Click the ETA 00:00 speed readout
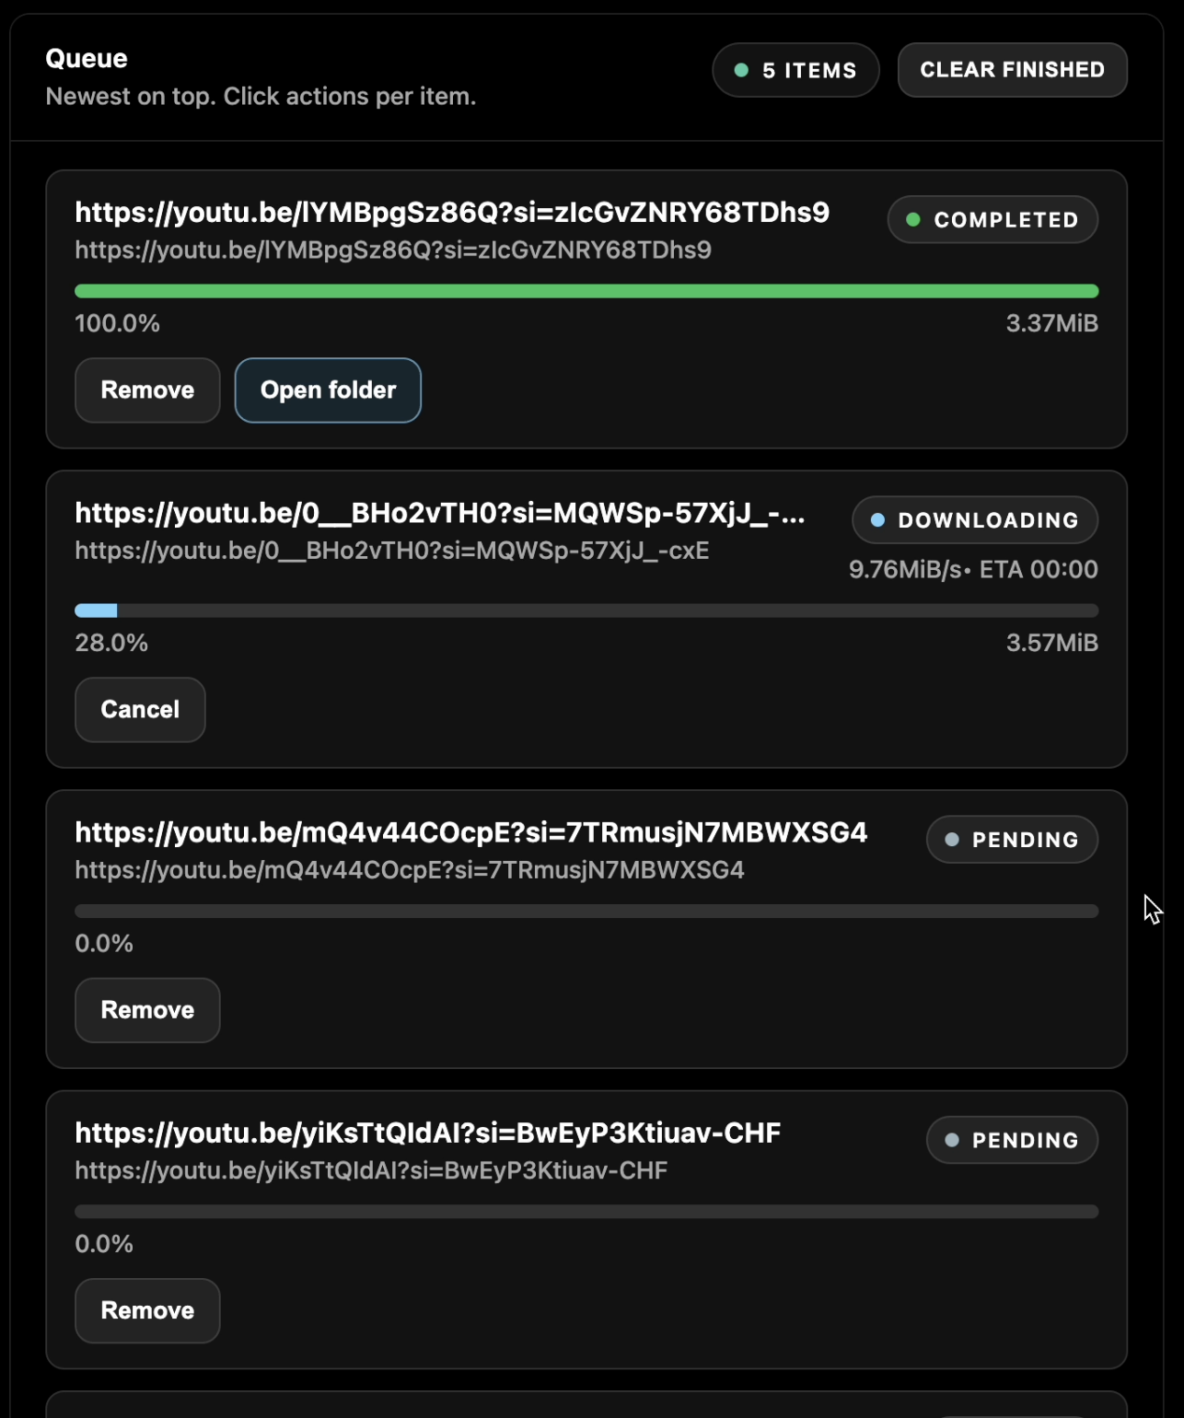Viewport: 1184px width, 1418px height. (x=973, y=569)
